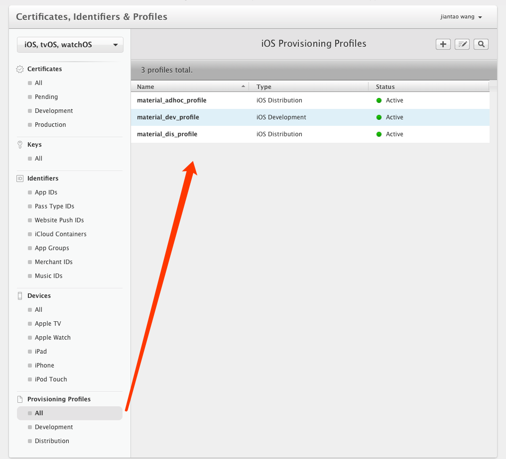Open Production certificates in sidebar
506x459 pixels.
(x=50, y=125)
